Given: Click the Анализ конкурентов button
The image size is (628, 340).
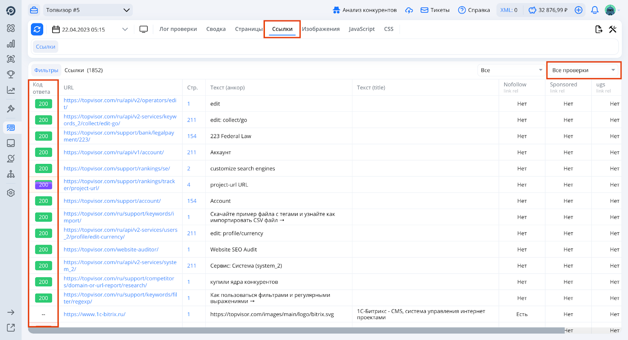Looking at the screenshot, I should (365, 10).
